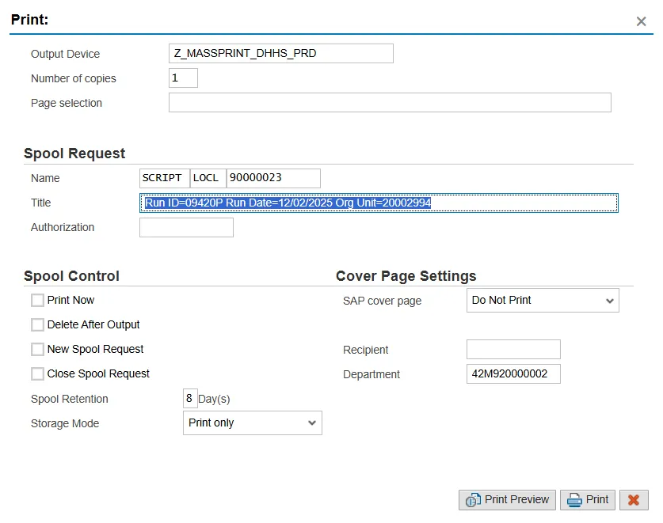663x523 pixels.
Task: Check the Delete After Output option
Action: point(37,325)
